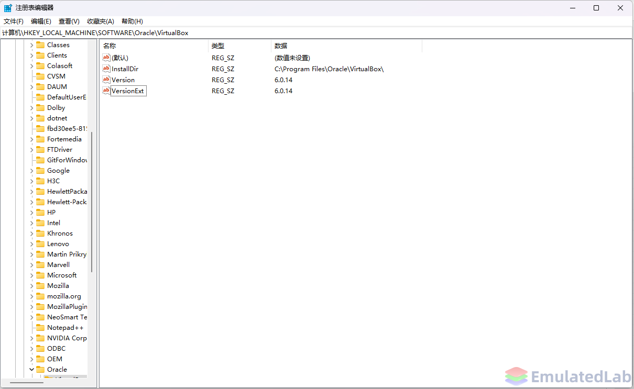Click the MozillaPlugin key folder icon

(40, 307)
